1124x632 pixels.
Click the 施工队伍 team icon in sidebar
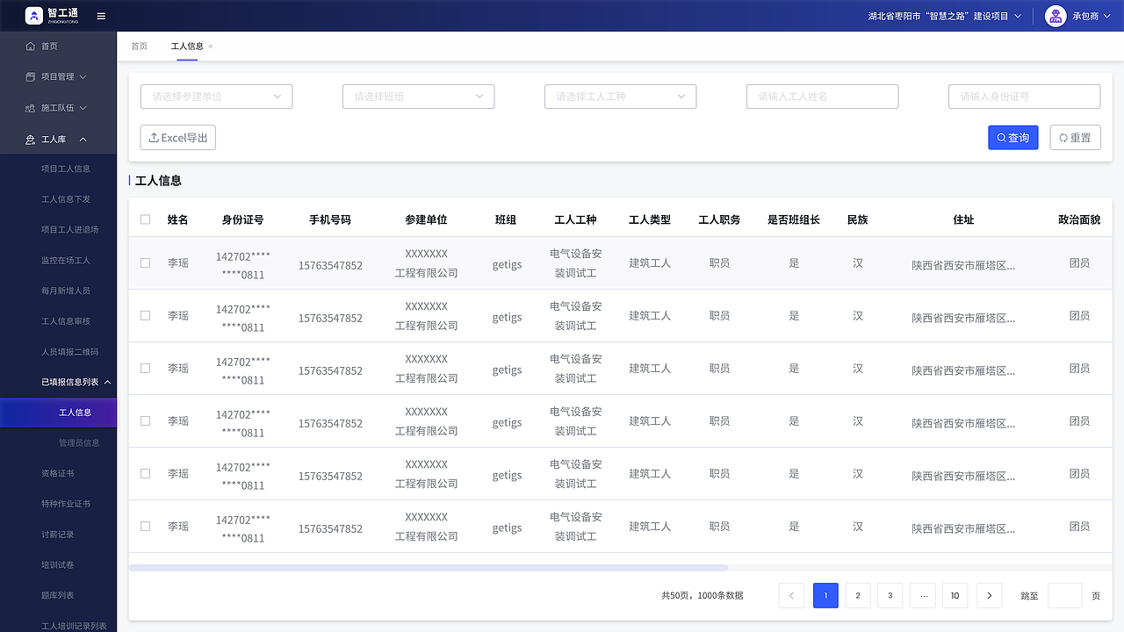[x=30, y=107]
